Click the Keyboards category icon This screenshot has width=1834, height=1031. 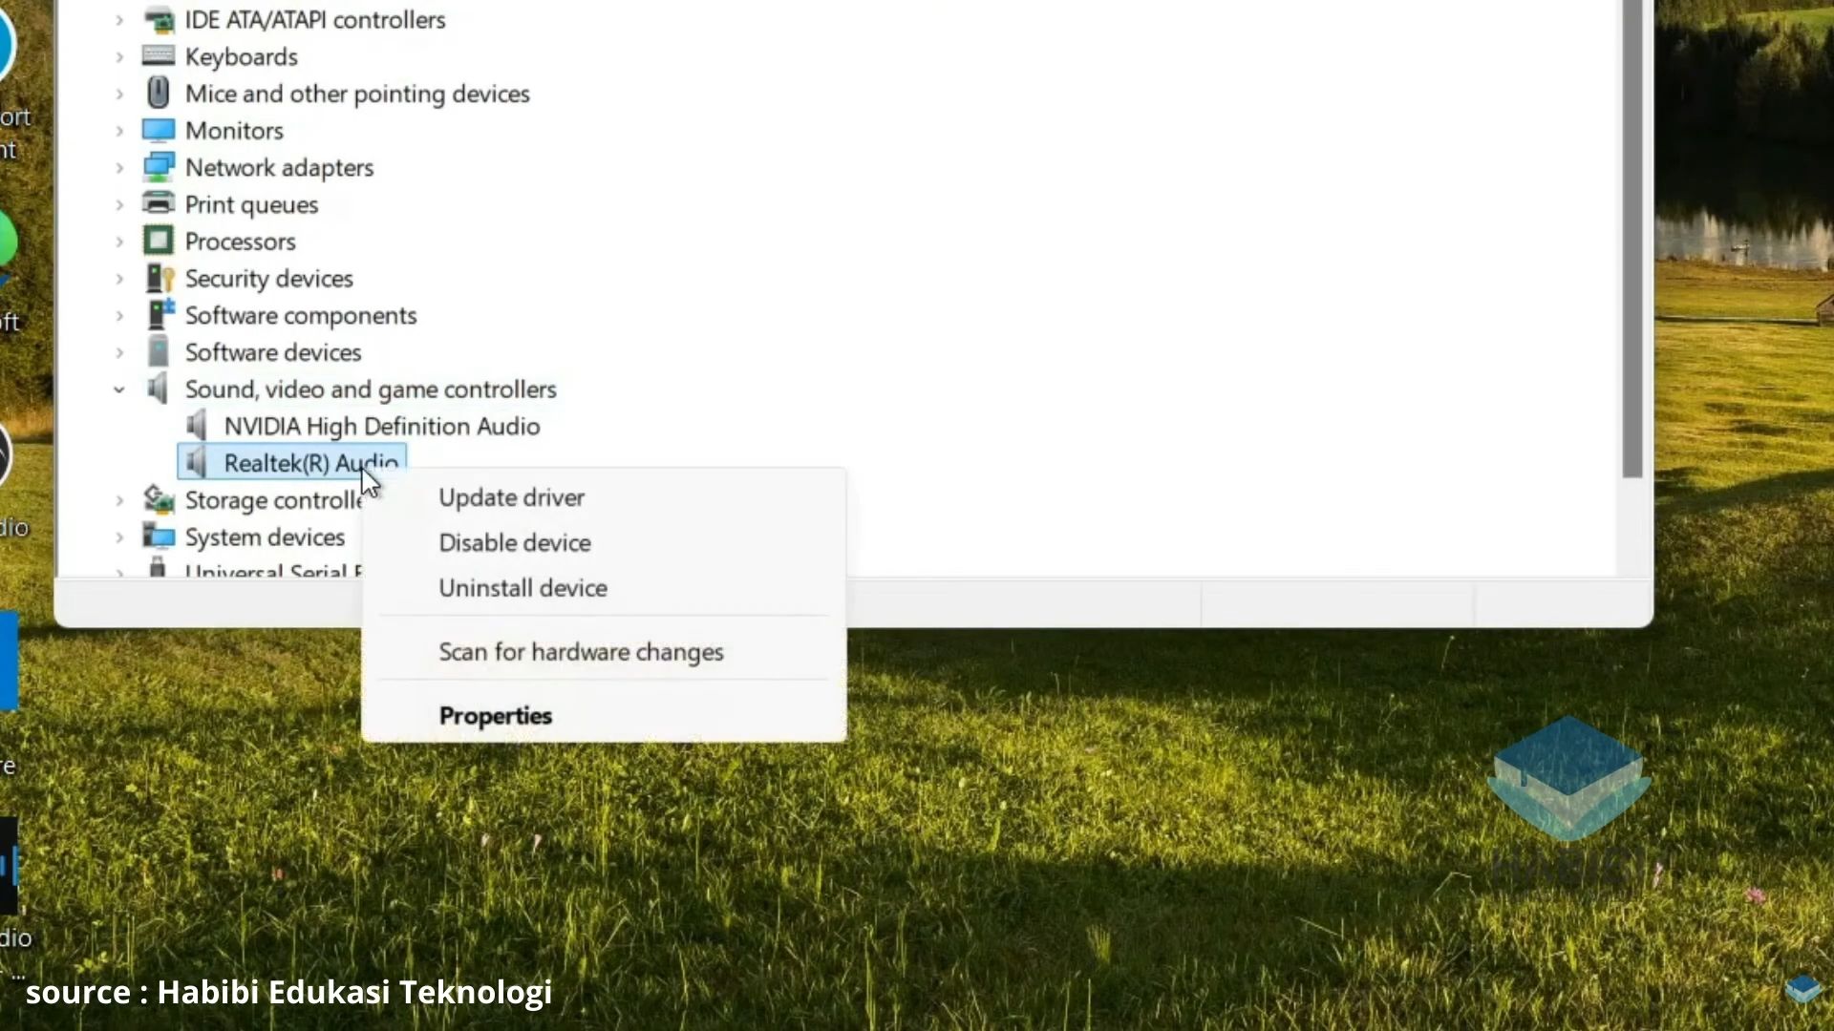[159, 55]
